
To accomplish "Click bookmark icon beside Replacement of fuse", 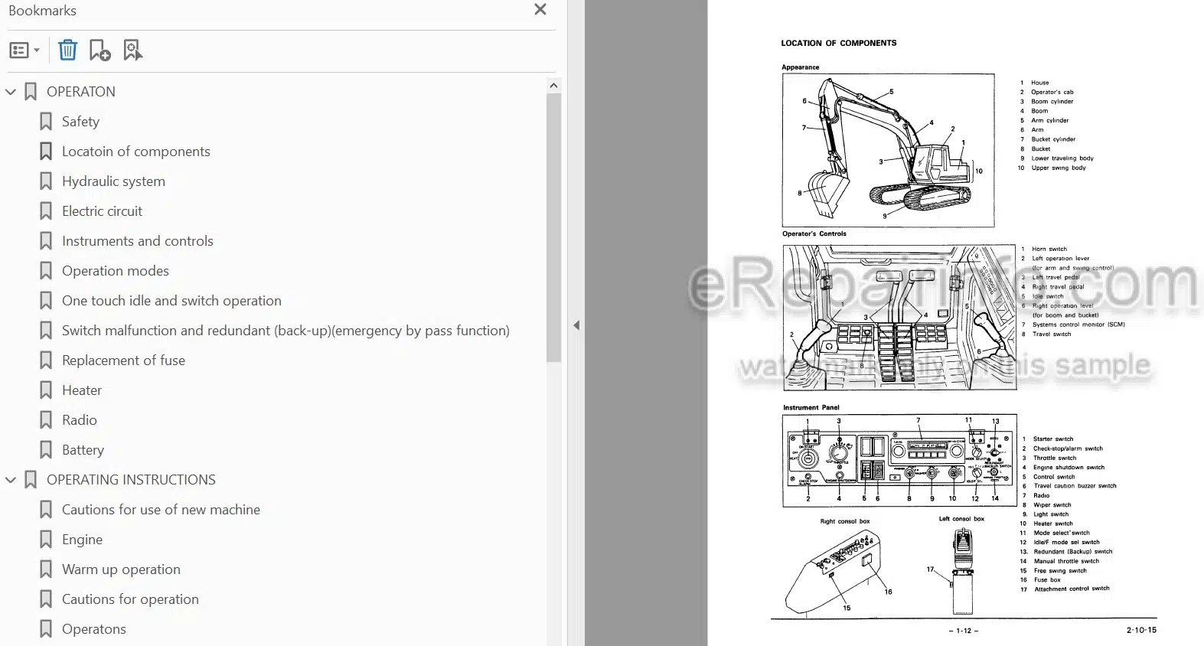I will pyautogui.click(x=46, y=361).
